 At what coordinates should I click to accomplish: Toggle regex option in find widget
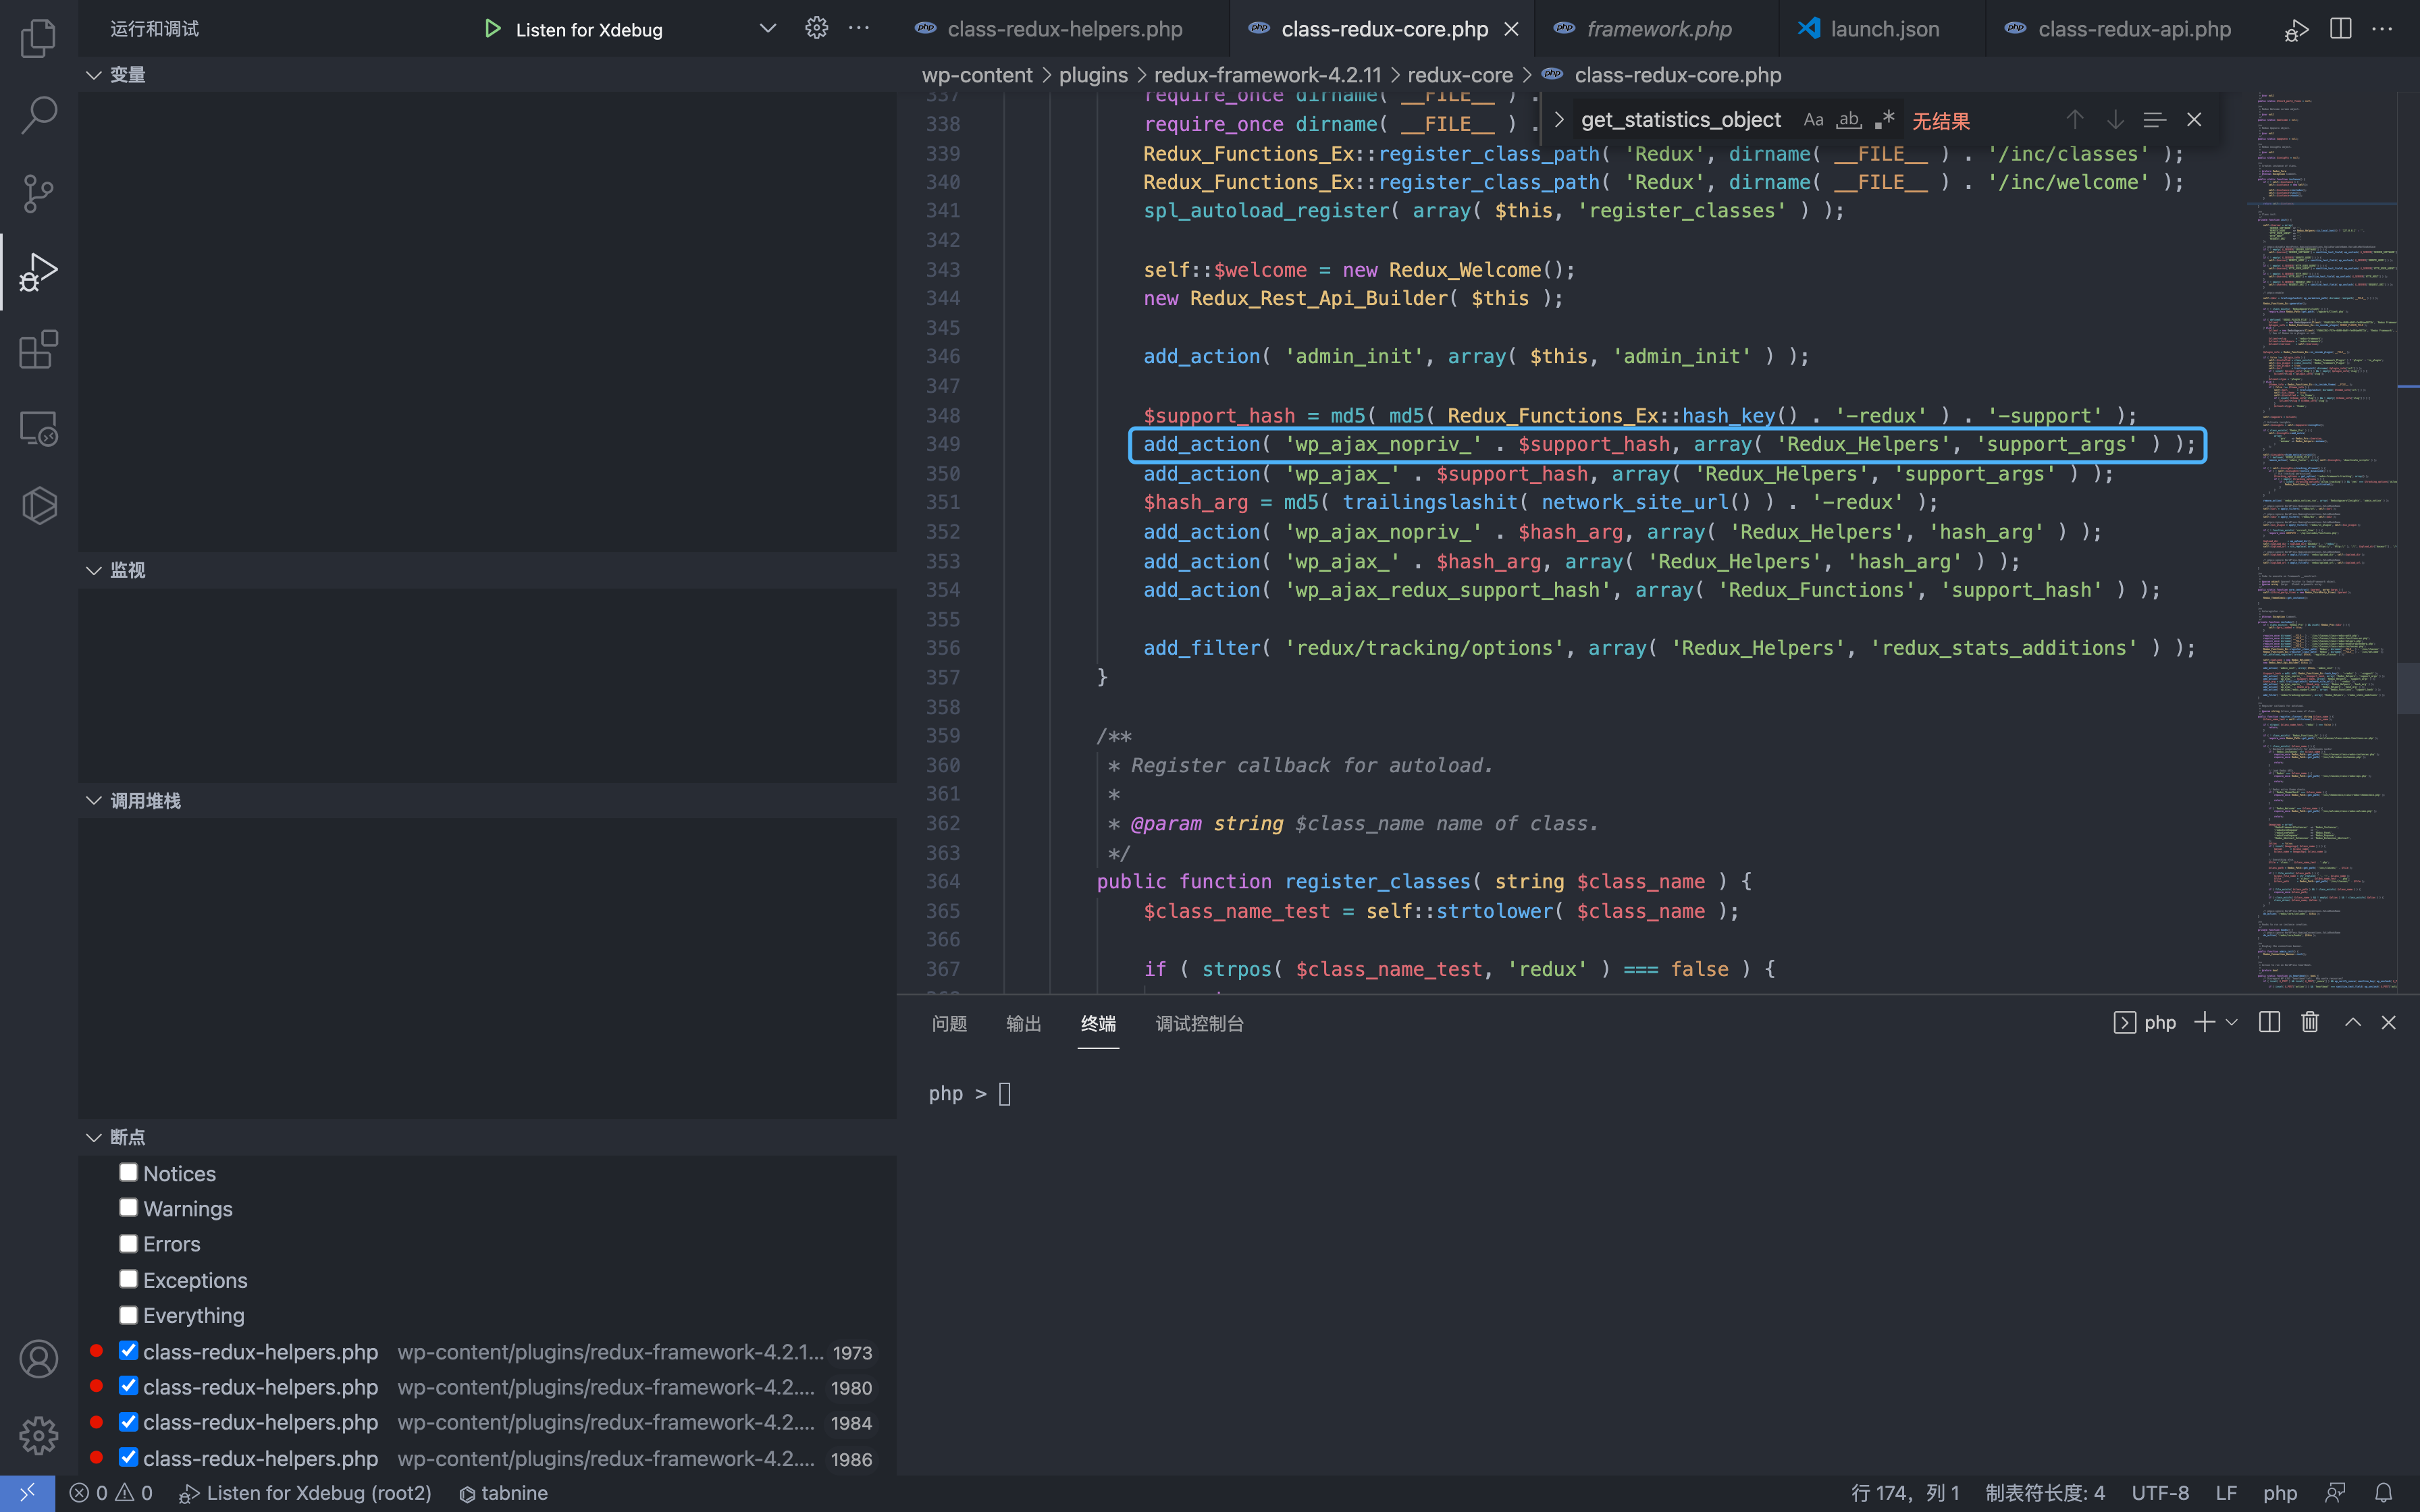[1884, 120]
